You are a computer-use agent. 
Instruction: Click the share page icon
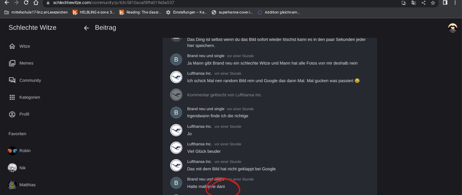[x=423, y=3]
